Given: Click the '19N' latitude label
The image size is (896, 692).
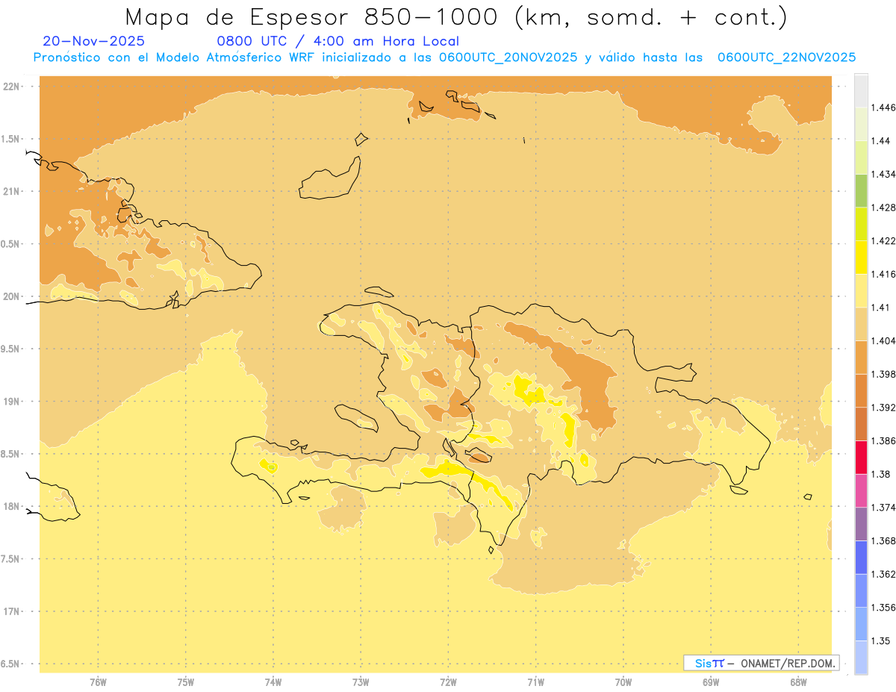Looking at the screenshot, I should click(x=10, y=401).
